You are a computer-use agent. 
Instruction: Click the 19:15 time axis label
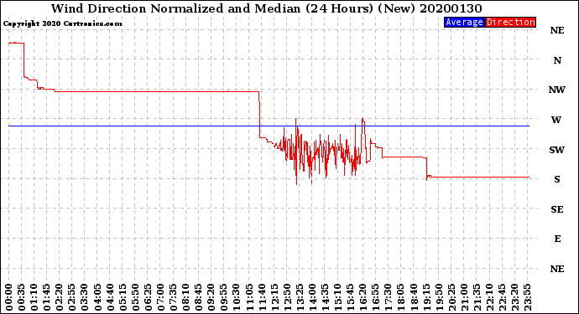click(x=426, y=297)
